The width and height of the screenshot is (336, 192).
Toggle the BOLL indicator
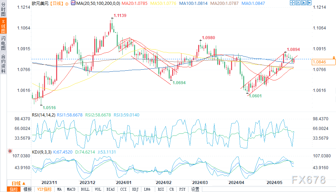(x=85, y=189)
